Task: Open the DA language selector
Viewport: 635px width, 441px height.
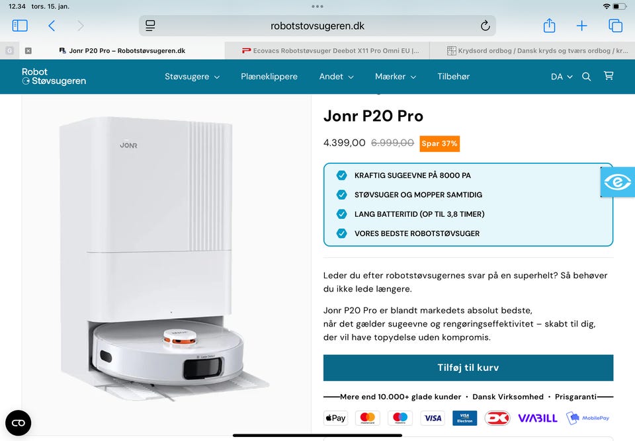Action: click(x=562, y=77)
